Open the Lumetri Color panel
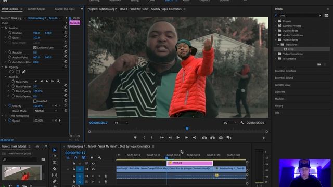 (283, 85)
